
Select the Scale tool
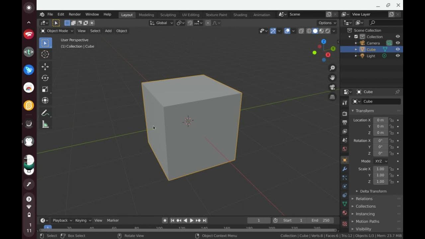click(45, 89)
